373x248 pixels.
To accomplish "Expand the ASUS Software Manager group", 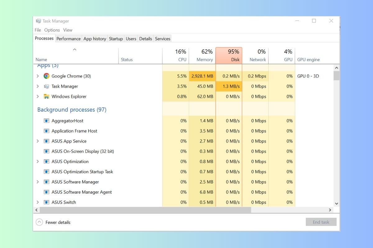I will click(x=38, y=182).
